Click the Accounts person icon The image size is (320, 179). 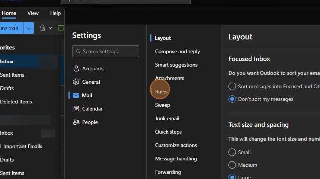click(x=76, y=68)
